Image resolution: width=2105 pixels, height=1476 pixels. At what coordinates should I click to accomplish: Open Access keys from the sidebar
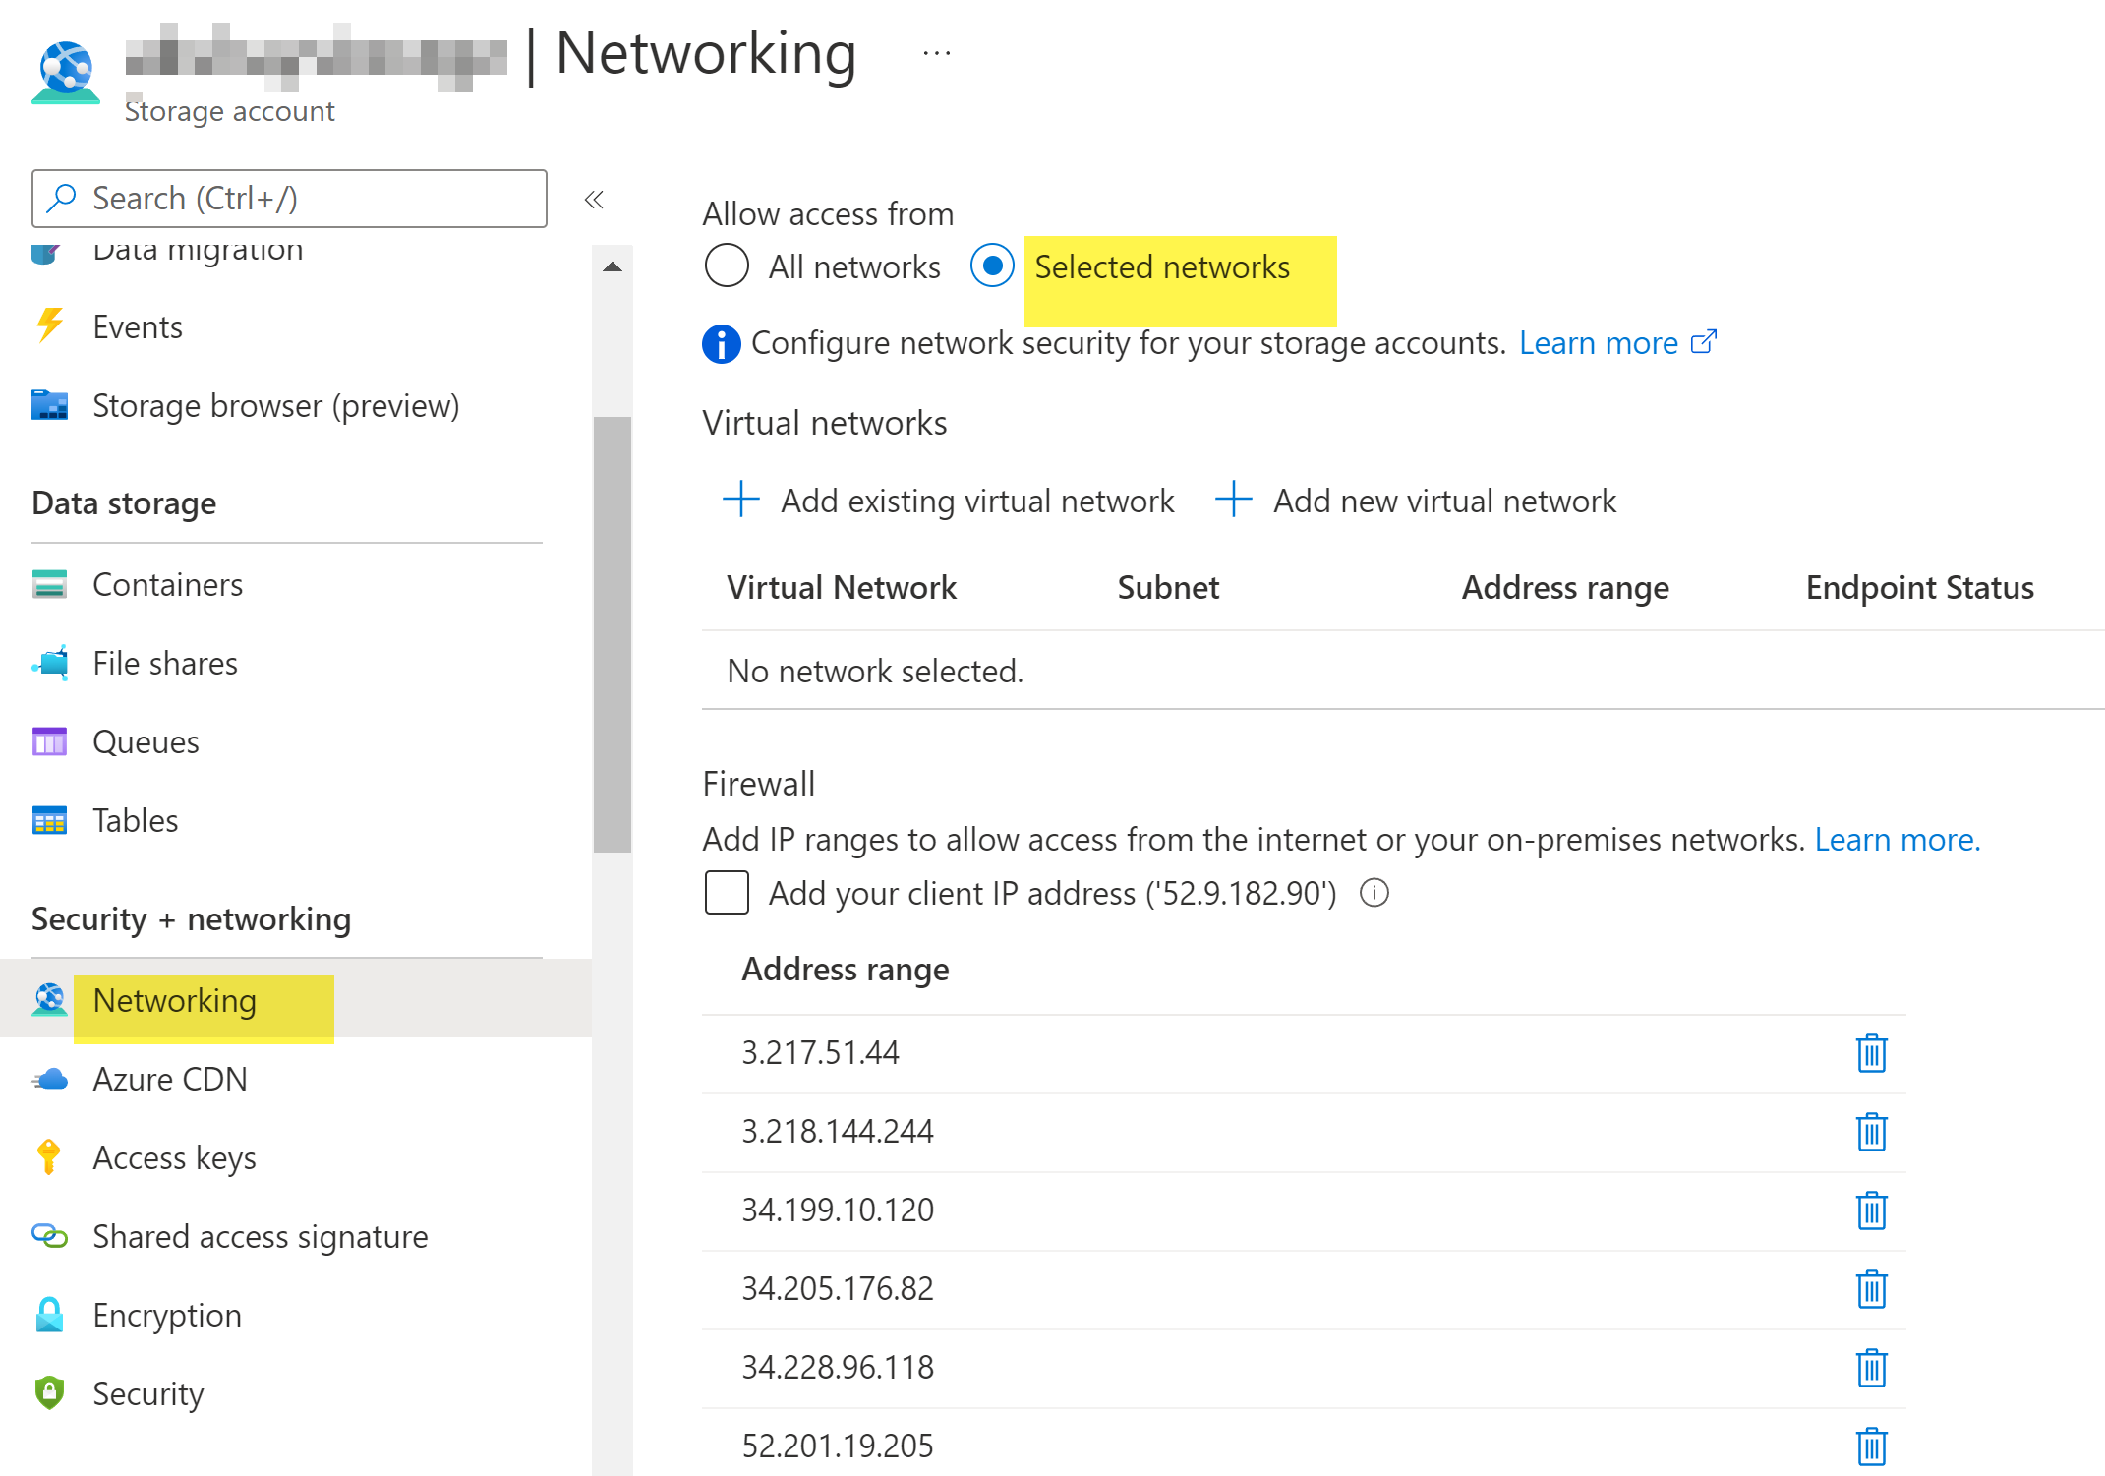pyautogui.click(x=174, y=1157)
